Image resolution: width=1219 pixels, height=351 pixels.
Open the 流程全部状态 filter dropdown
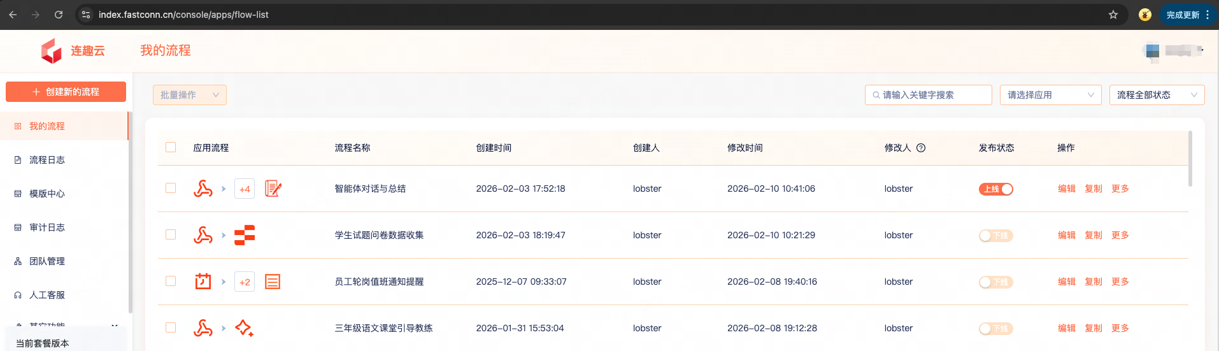click(x=1157, y=95)
